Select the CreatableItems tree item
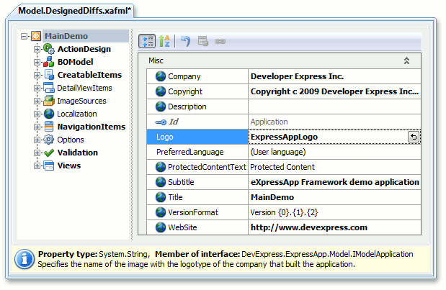 point(89,75)
